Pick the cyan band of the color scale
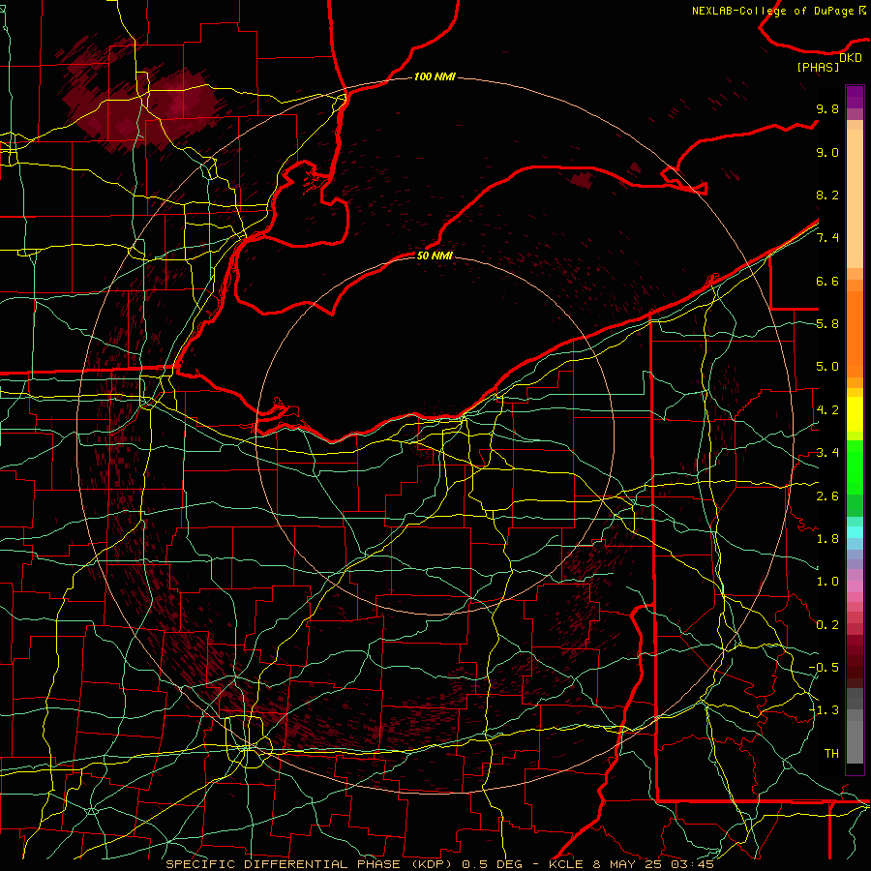The width and height of the screenshot is (871, 871). coord(855,532)
